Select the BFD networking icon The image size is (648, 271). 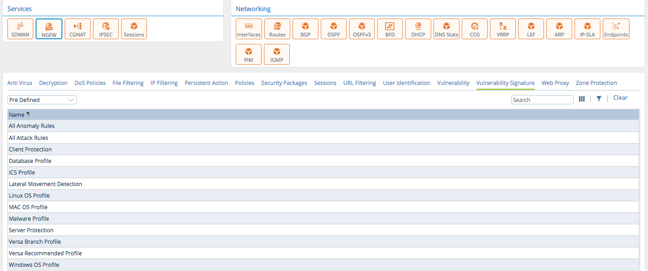point(390,29)
